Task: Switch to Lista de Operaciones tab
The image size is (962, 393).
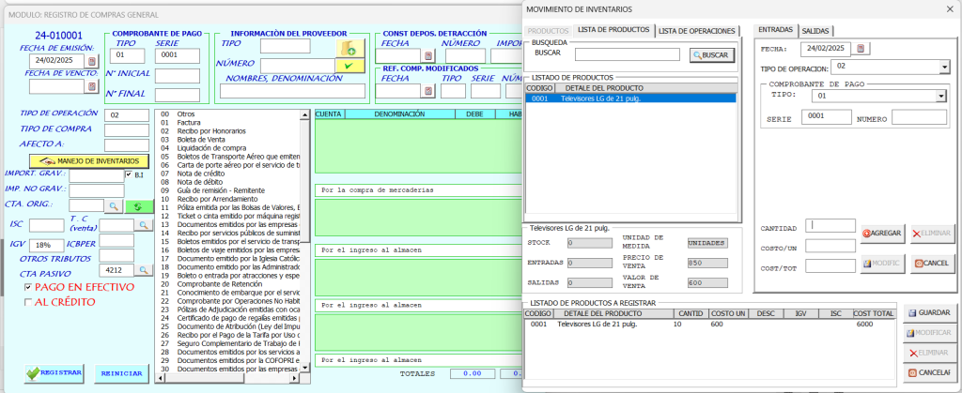Action: (696, 31)
